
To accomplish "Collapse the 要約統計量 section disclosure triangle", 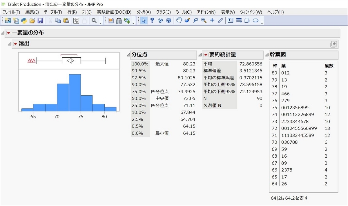I will click(x=200, y=55).
